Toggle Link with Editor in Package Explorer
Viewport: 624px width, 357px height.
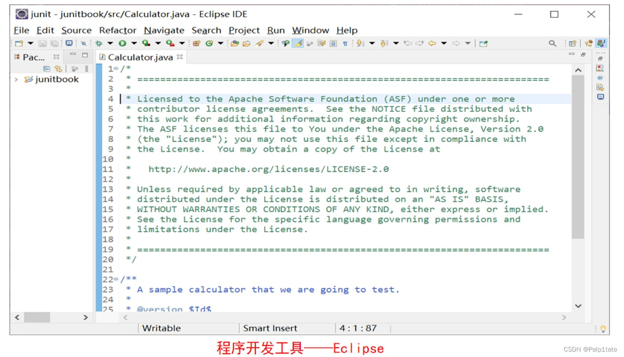[x=58, y=69]
